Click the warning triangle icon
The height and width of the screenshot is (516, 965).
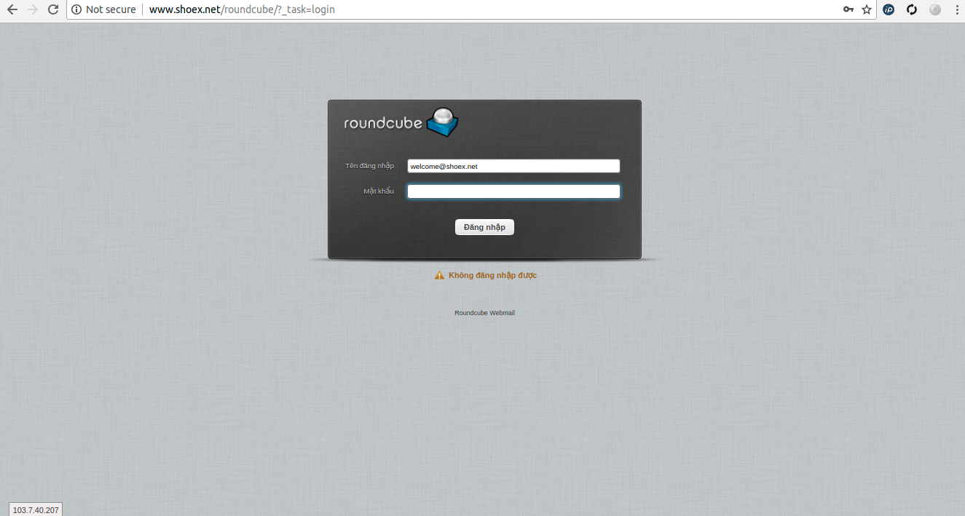point(439,275)
